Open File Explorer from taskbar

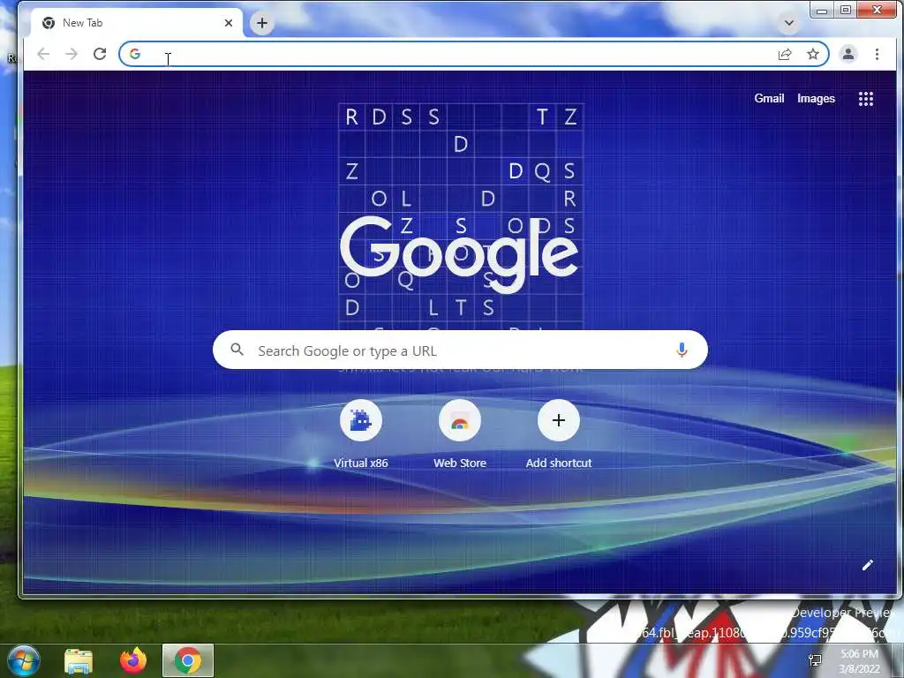pyautogui.click(x=79, y=660)
